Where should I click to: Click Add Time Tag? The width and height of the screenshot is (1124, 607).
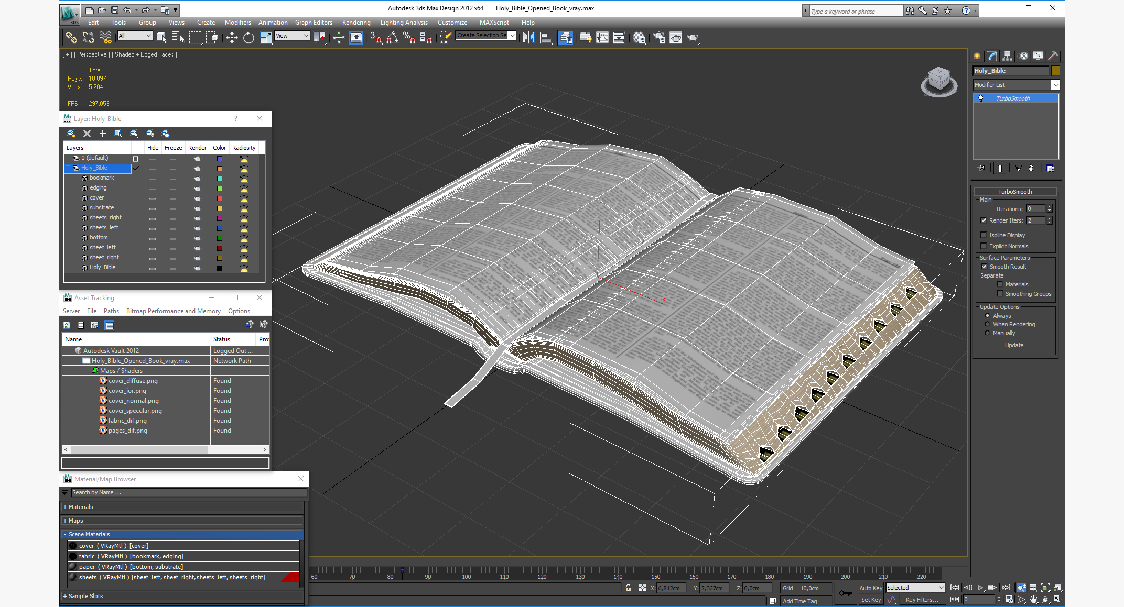[x=799, y=601]
